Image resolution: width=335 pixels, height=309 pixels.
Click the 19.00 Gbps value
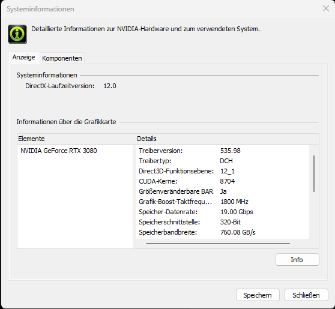click(237, 212)
